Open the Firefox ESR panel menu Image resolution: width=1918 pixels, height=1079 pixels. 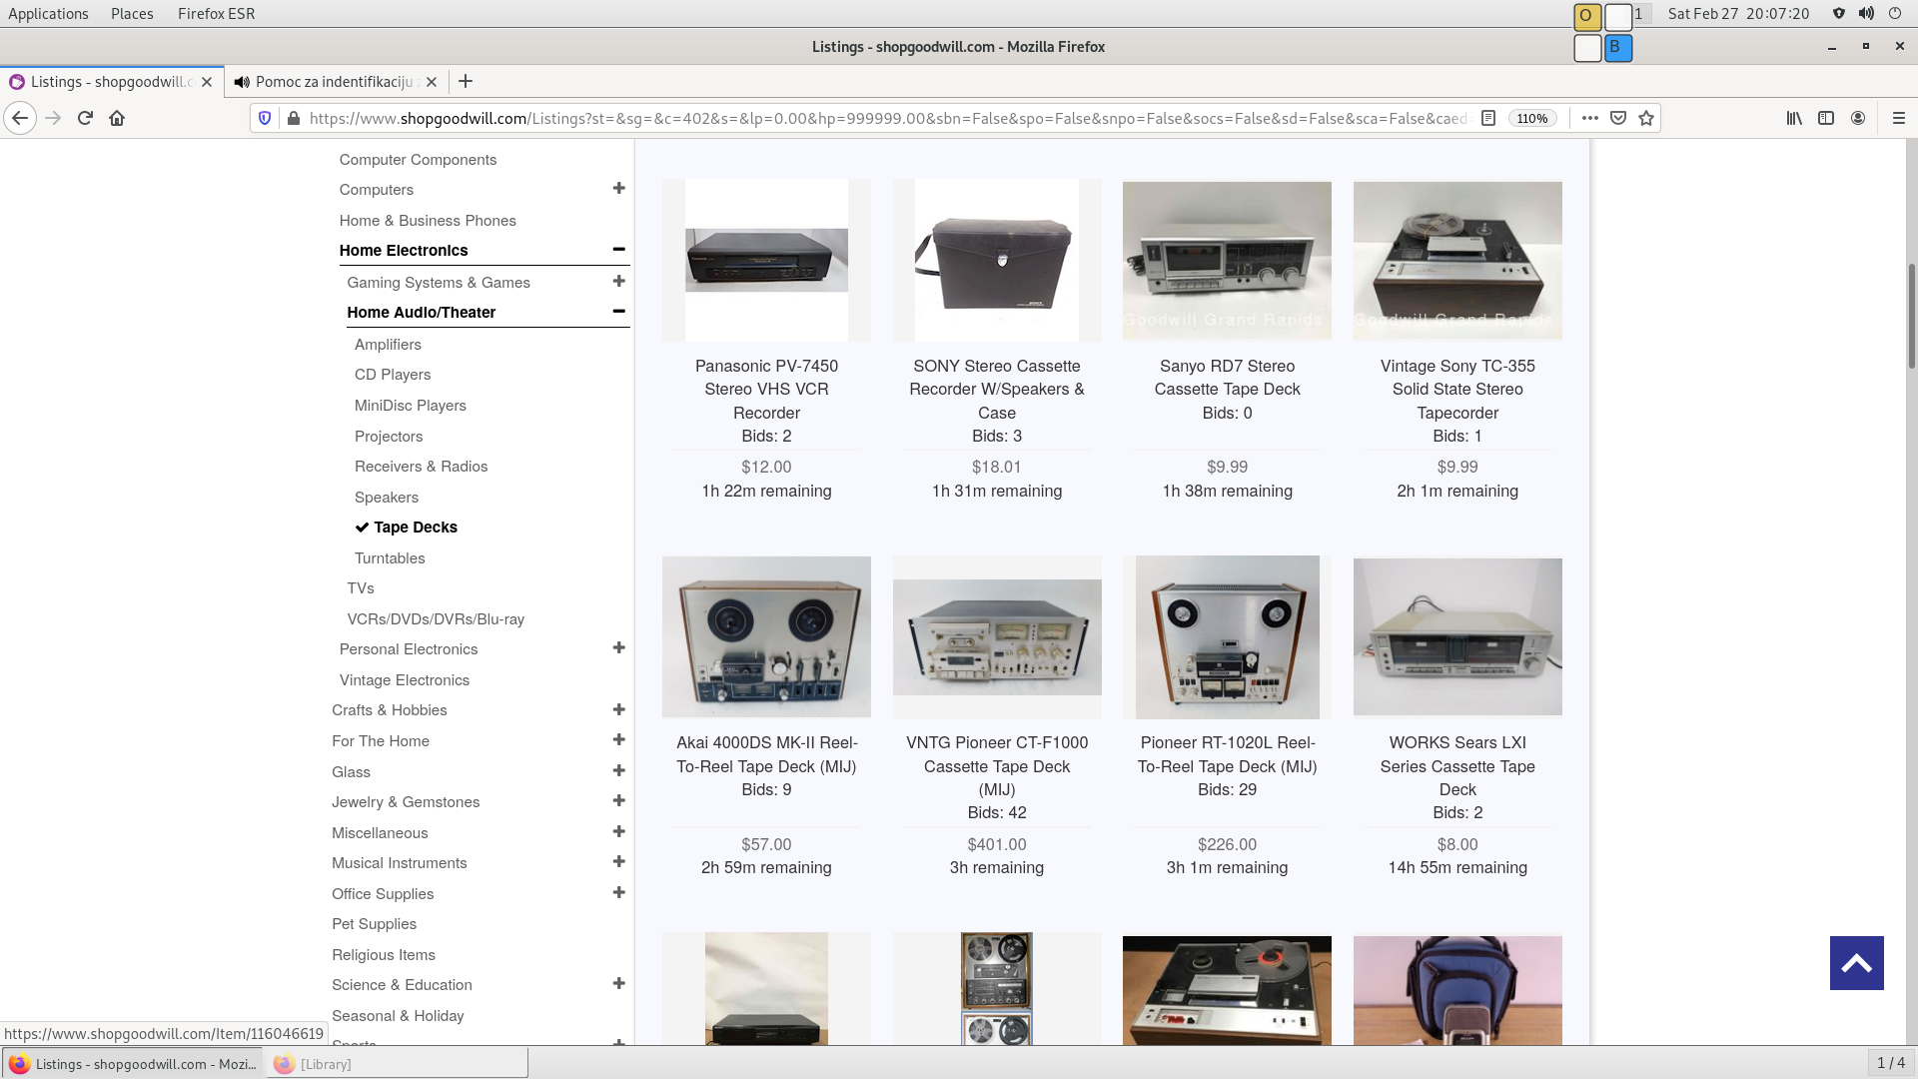[x=216, y=14]
